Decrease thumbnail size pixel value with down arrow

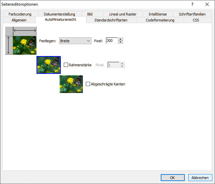[x=121, y=42]
